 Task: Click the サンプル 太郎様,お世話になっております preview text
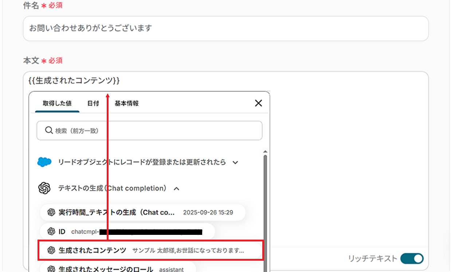[x=188, y=251]
